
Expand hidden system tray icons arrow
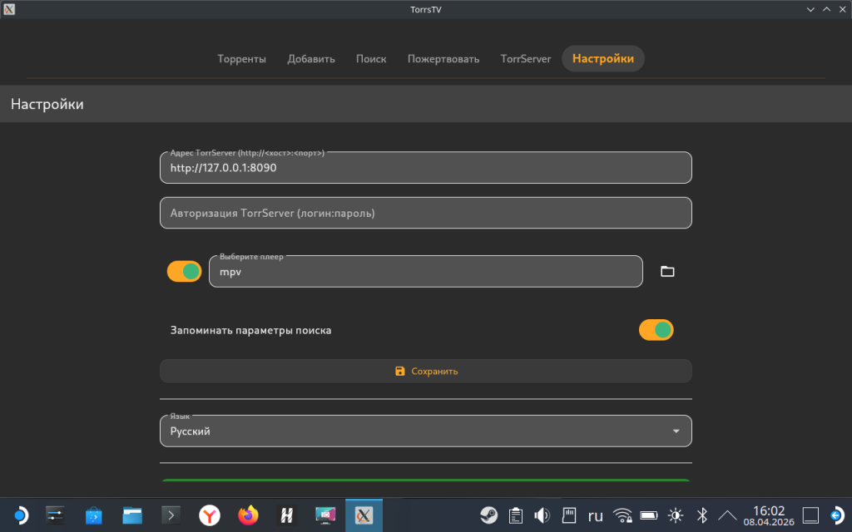[x=727, y=515]
